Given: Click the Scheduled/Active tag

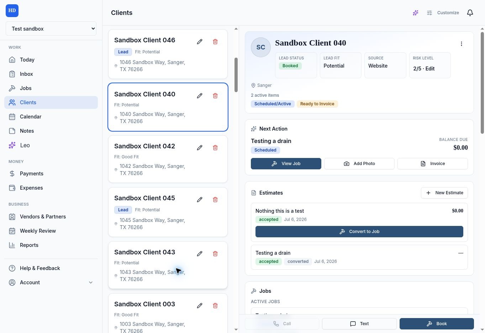Looking at the screenshot, I should point(273,104).
